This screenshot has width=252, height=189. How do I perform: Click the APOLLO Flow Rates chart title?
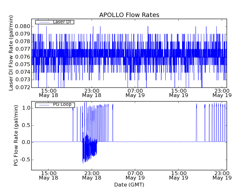pyautogui.click(x=129, y=15)
